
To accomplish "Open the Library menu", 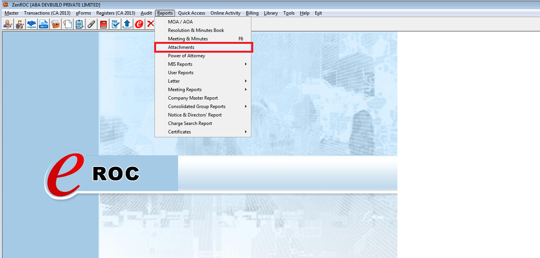I will 271,13.
